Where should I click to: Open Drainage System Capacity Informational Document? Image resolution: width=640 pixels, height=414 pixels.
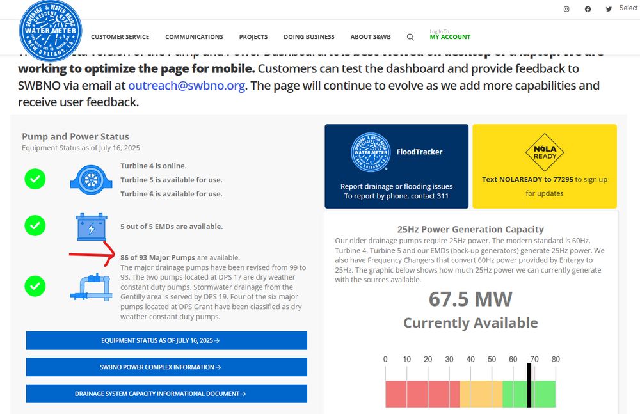point(166,394)
